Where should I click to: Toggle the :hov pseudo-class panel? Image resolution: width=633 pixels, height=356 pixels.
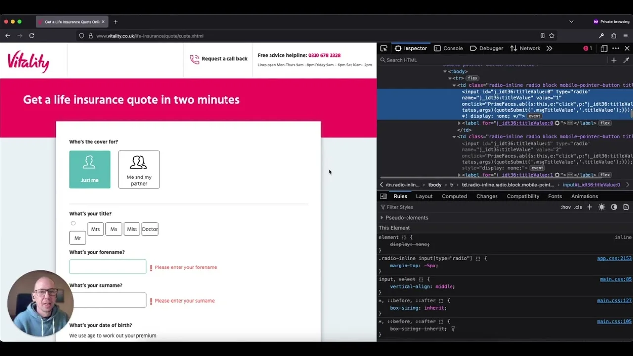566,207
